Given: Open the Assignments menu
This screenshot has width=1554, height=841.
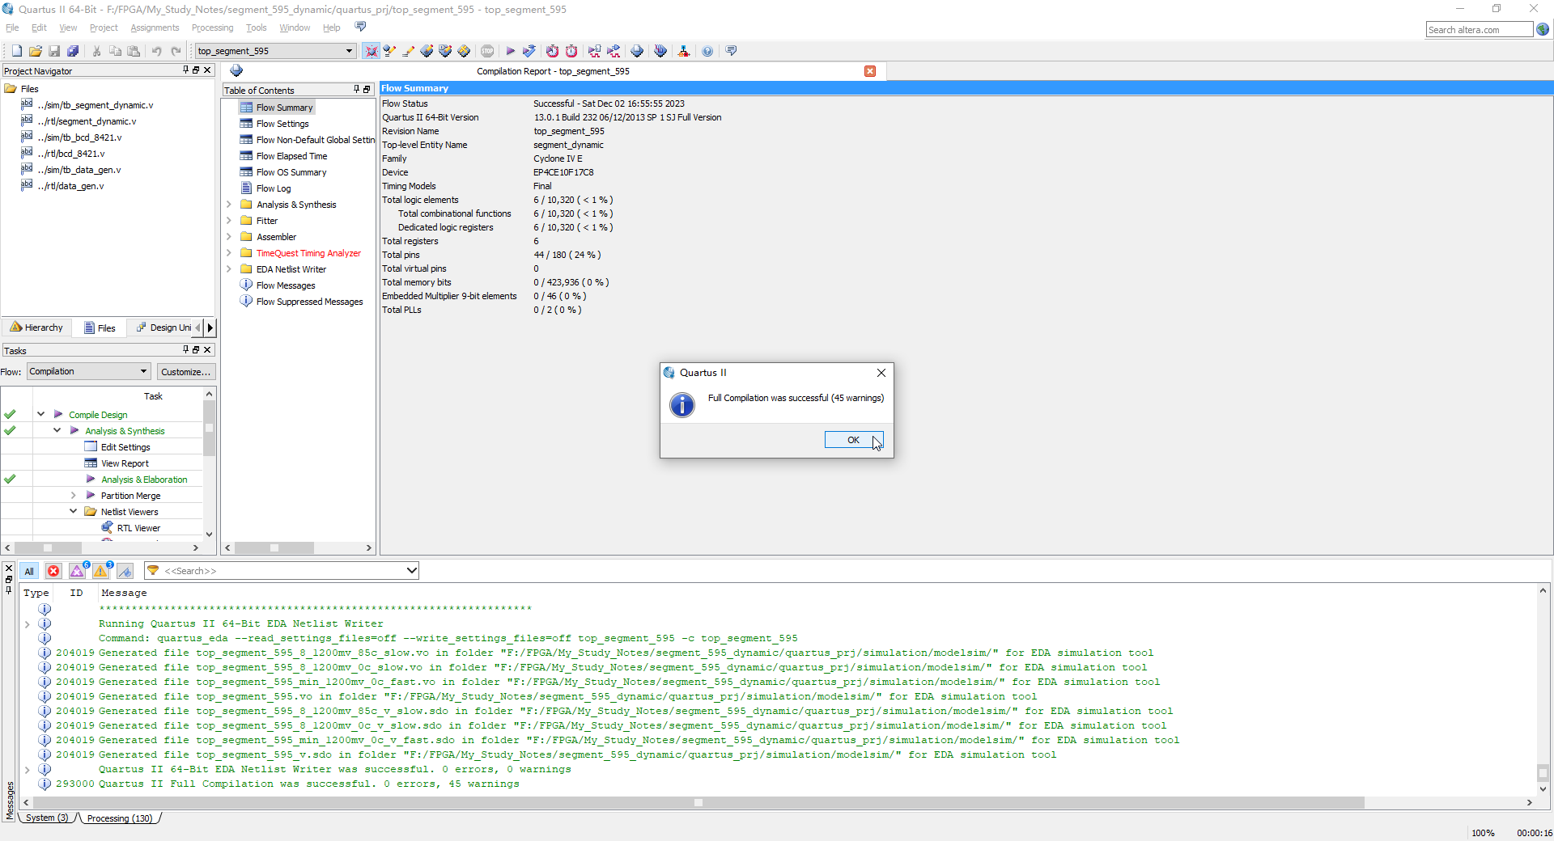Looking at the screenshot, I should pos(155,27).
